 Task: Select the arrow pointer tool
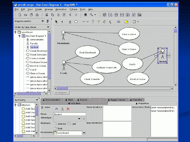pyautogui.click(x=57, y=22)
